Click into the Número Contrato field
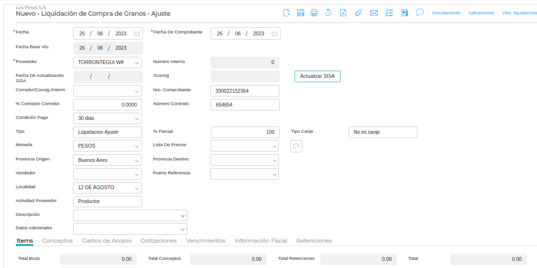The image size is (537, 268). [245, 105]
